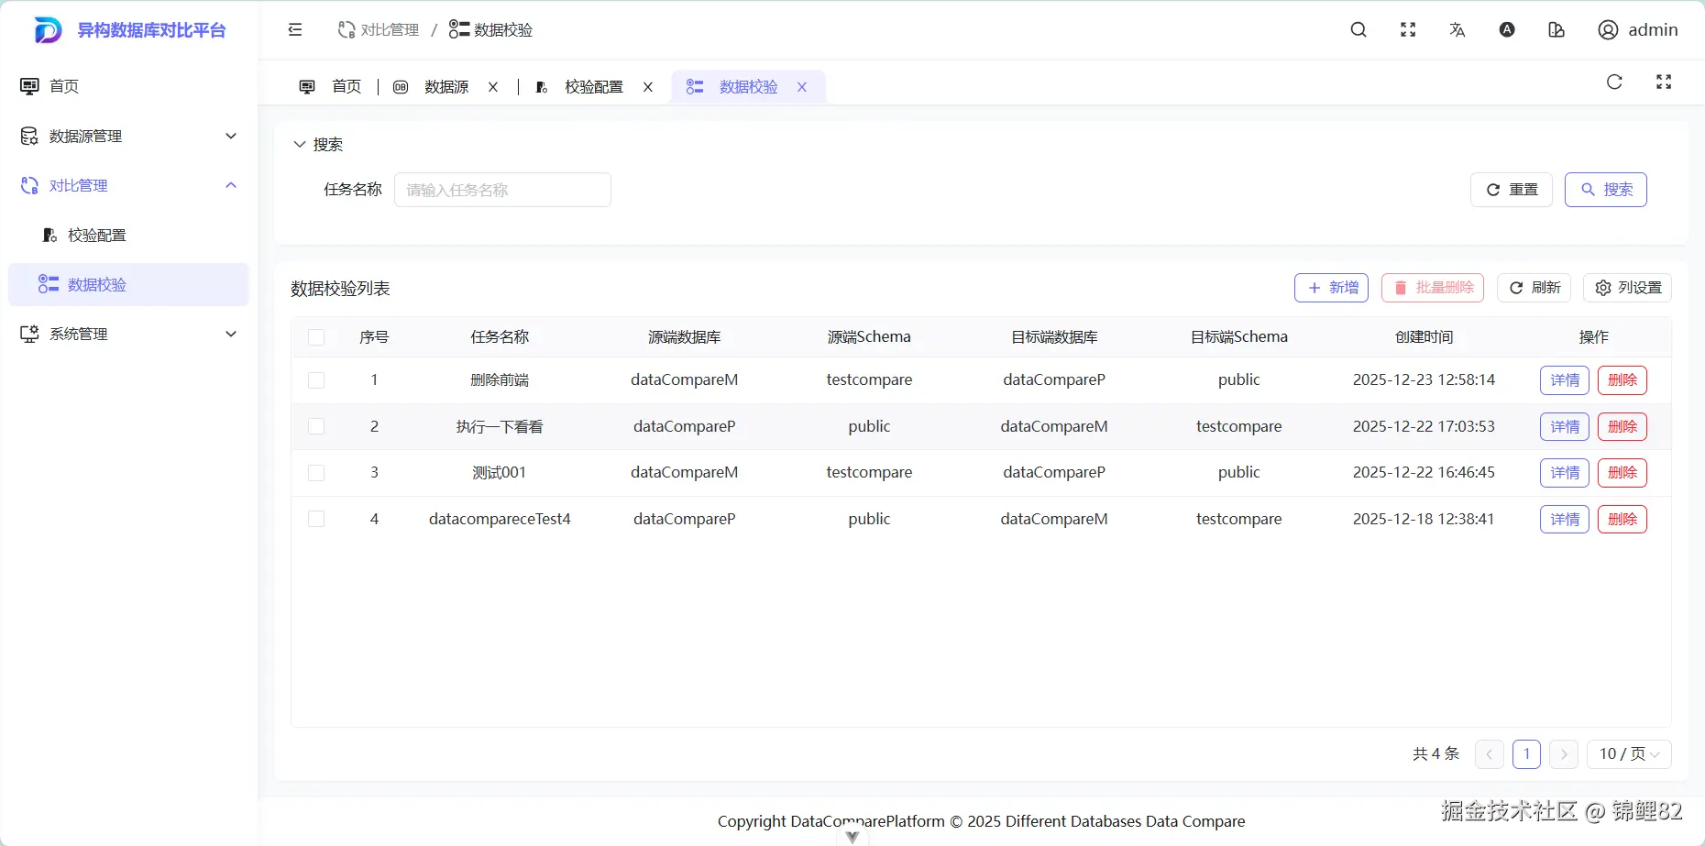Screen dimensions: 1705x846
Task: Click the 首页 monitor icon in sidebar
Action: 29,86
